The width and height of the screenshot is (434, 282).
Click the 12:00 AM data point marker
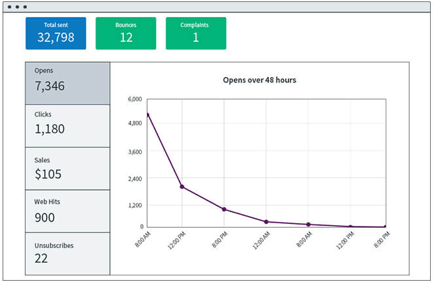(266, 222)
